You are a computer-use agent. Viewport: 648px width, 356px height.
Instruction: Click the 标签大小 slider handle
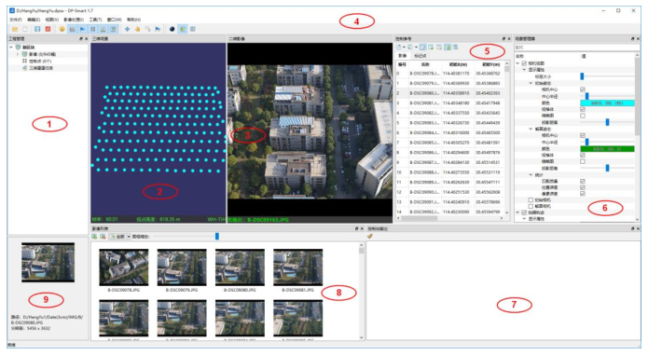click(582, 76)
